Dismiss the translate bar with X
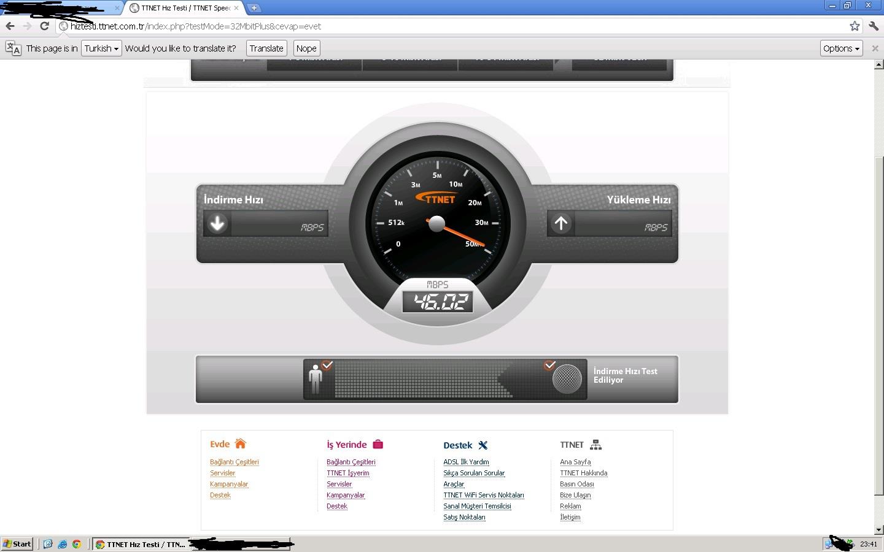Viewport: 884px width, 552px height. point(875,48)
